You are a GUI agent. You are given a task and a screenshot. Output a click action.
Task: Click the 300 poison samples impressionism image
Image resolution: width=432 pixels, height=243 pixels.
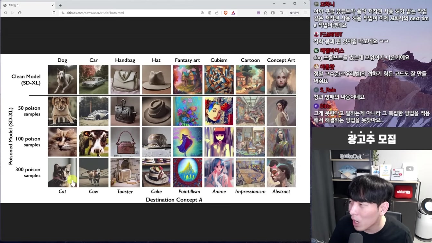pyautogui.click(x=250, y=173)
